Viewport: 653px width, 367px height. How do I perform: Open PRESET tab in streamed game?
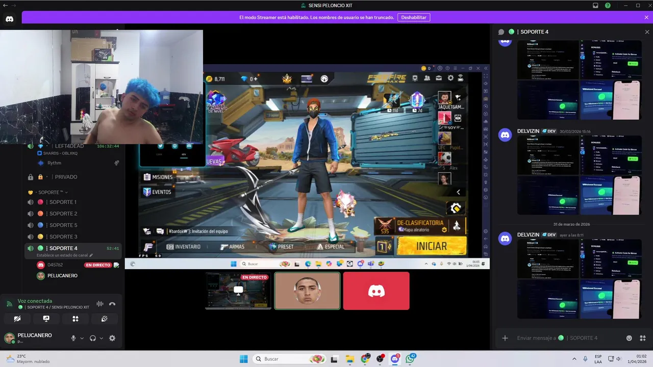(x=282, y=247)
